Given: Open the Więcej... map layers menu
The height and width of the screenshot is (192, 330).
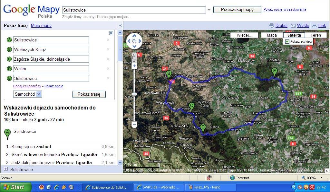Looking at the screenshot, I should (x=244, y=35).
